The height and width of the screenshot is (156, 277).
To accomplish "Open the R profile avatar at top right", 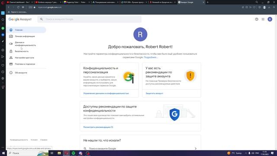I will click(270, 19).
